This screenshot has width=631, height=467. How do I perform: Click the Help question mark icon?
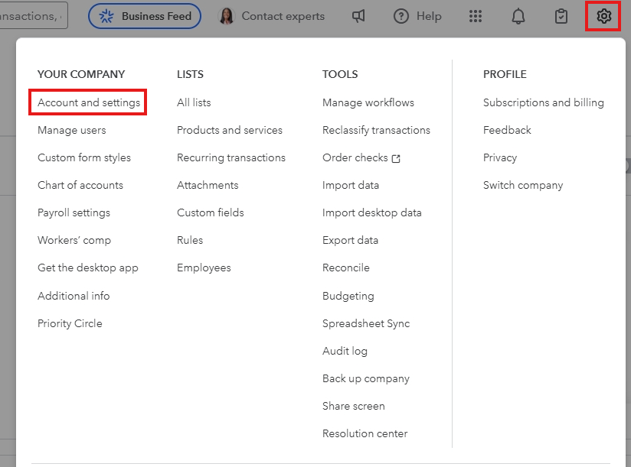coord(401,16)
